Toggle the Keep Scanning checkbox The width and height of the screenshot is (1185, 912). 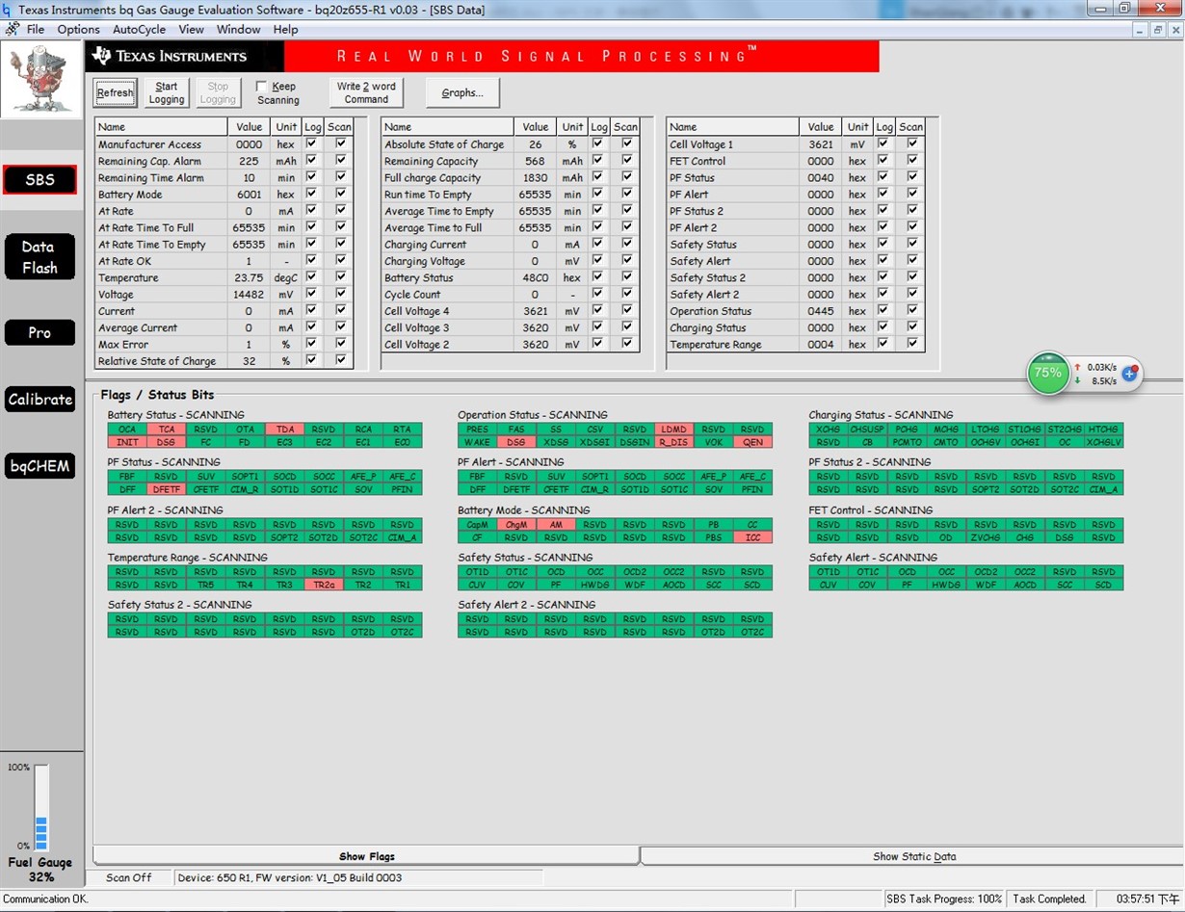261,87
